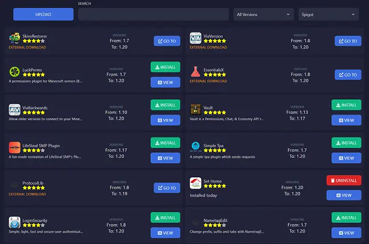Install the ViaBackwards plugin
Viewport: 369px width, 244px height.
(x=166, y=105)
